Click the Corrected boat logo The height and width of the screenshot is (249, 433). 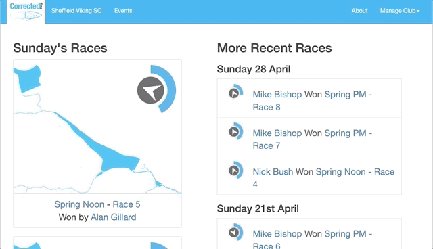pos(26,12)
